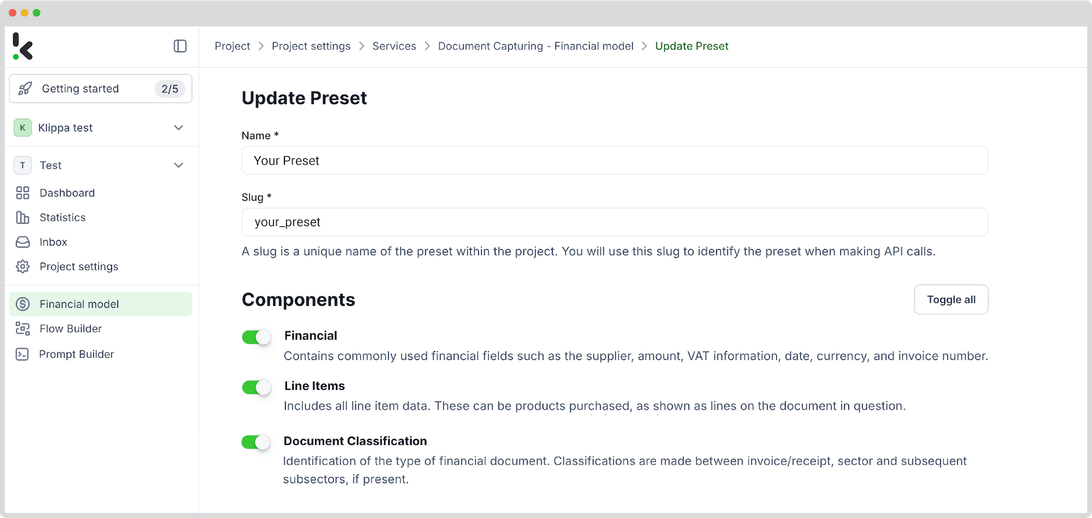Viewport: 1092px width, 518px height.
Task: Go to Project settings breadcrumb
Action: coord(311,46)
